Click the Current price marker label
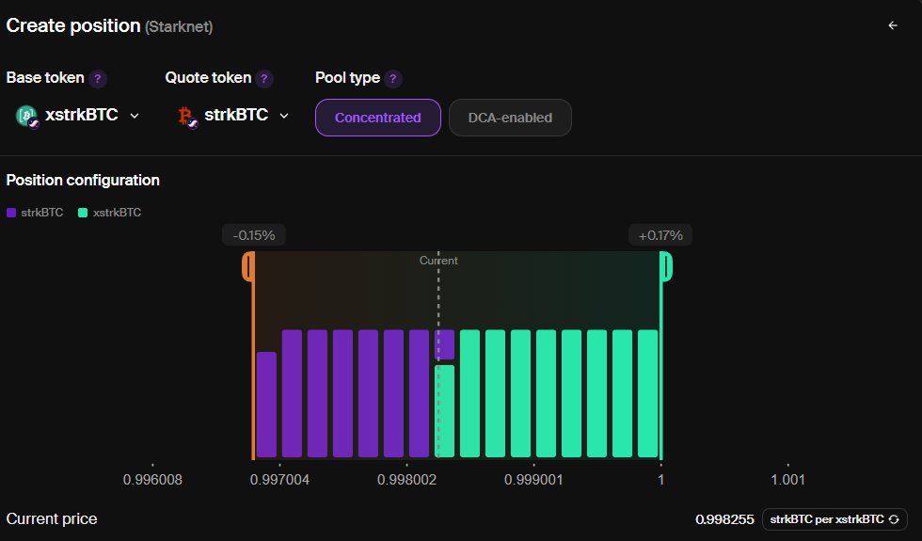The image size is (922, 541). coord(438,261)
